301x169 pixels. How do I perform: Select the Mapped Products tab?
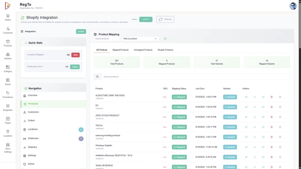pos(120,50)
